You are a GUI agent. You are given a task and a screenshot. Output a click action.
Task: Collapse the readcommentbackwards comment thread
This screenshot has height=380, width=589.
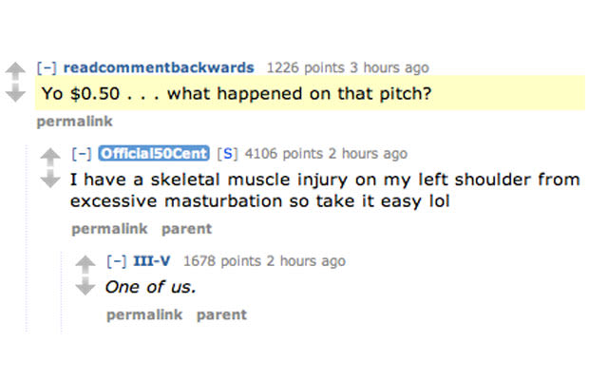click(47, 68)
